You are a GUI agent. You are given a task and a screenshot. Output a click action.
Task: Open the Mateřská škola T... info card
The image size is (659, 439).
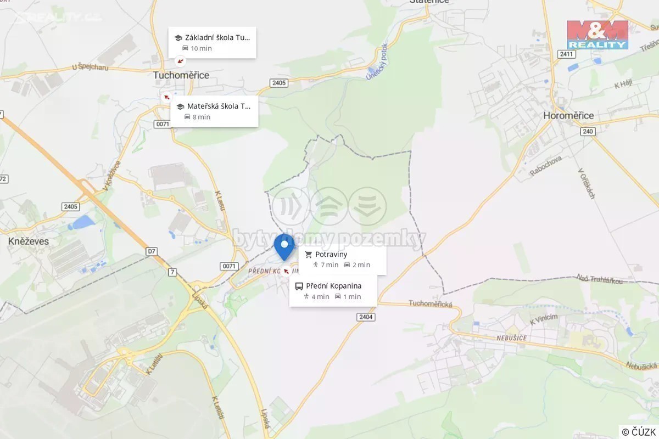[214, 111]
